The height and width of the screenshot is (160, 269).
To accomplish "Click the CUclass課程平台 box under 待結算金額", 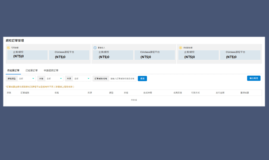I will coord(240,55).
